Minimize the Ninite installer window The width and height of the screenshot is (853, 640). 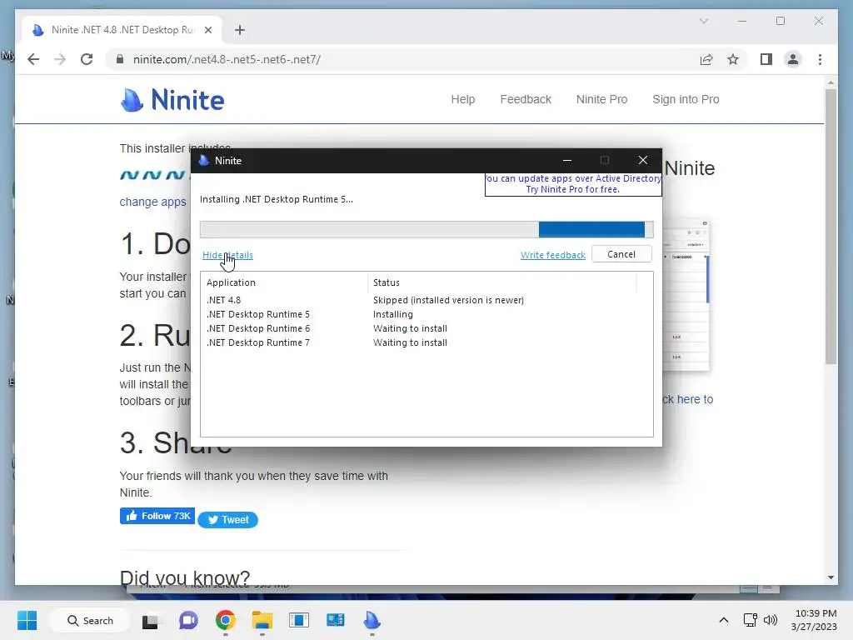pyautogui.click(x=566, y=161)
